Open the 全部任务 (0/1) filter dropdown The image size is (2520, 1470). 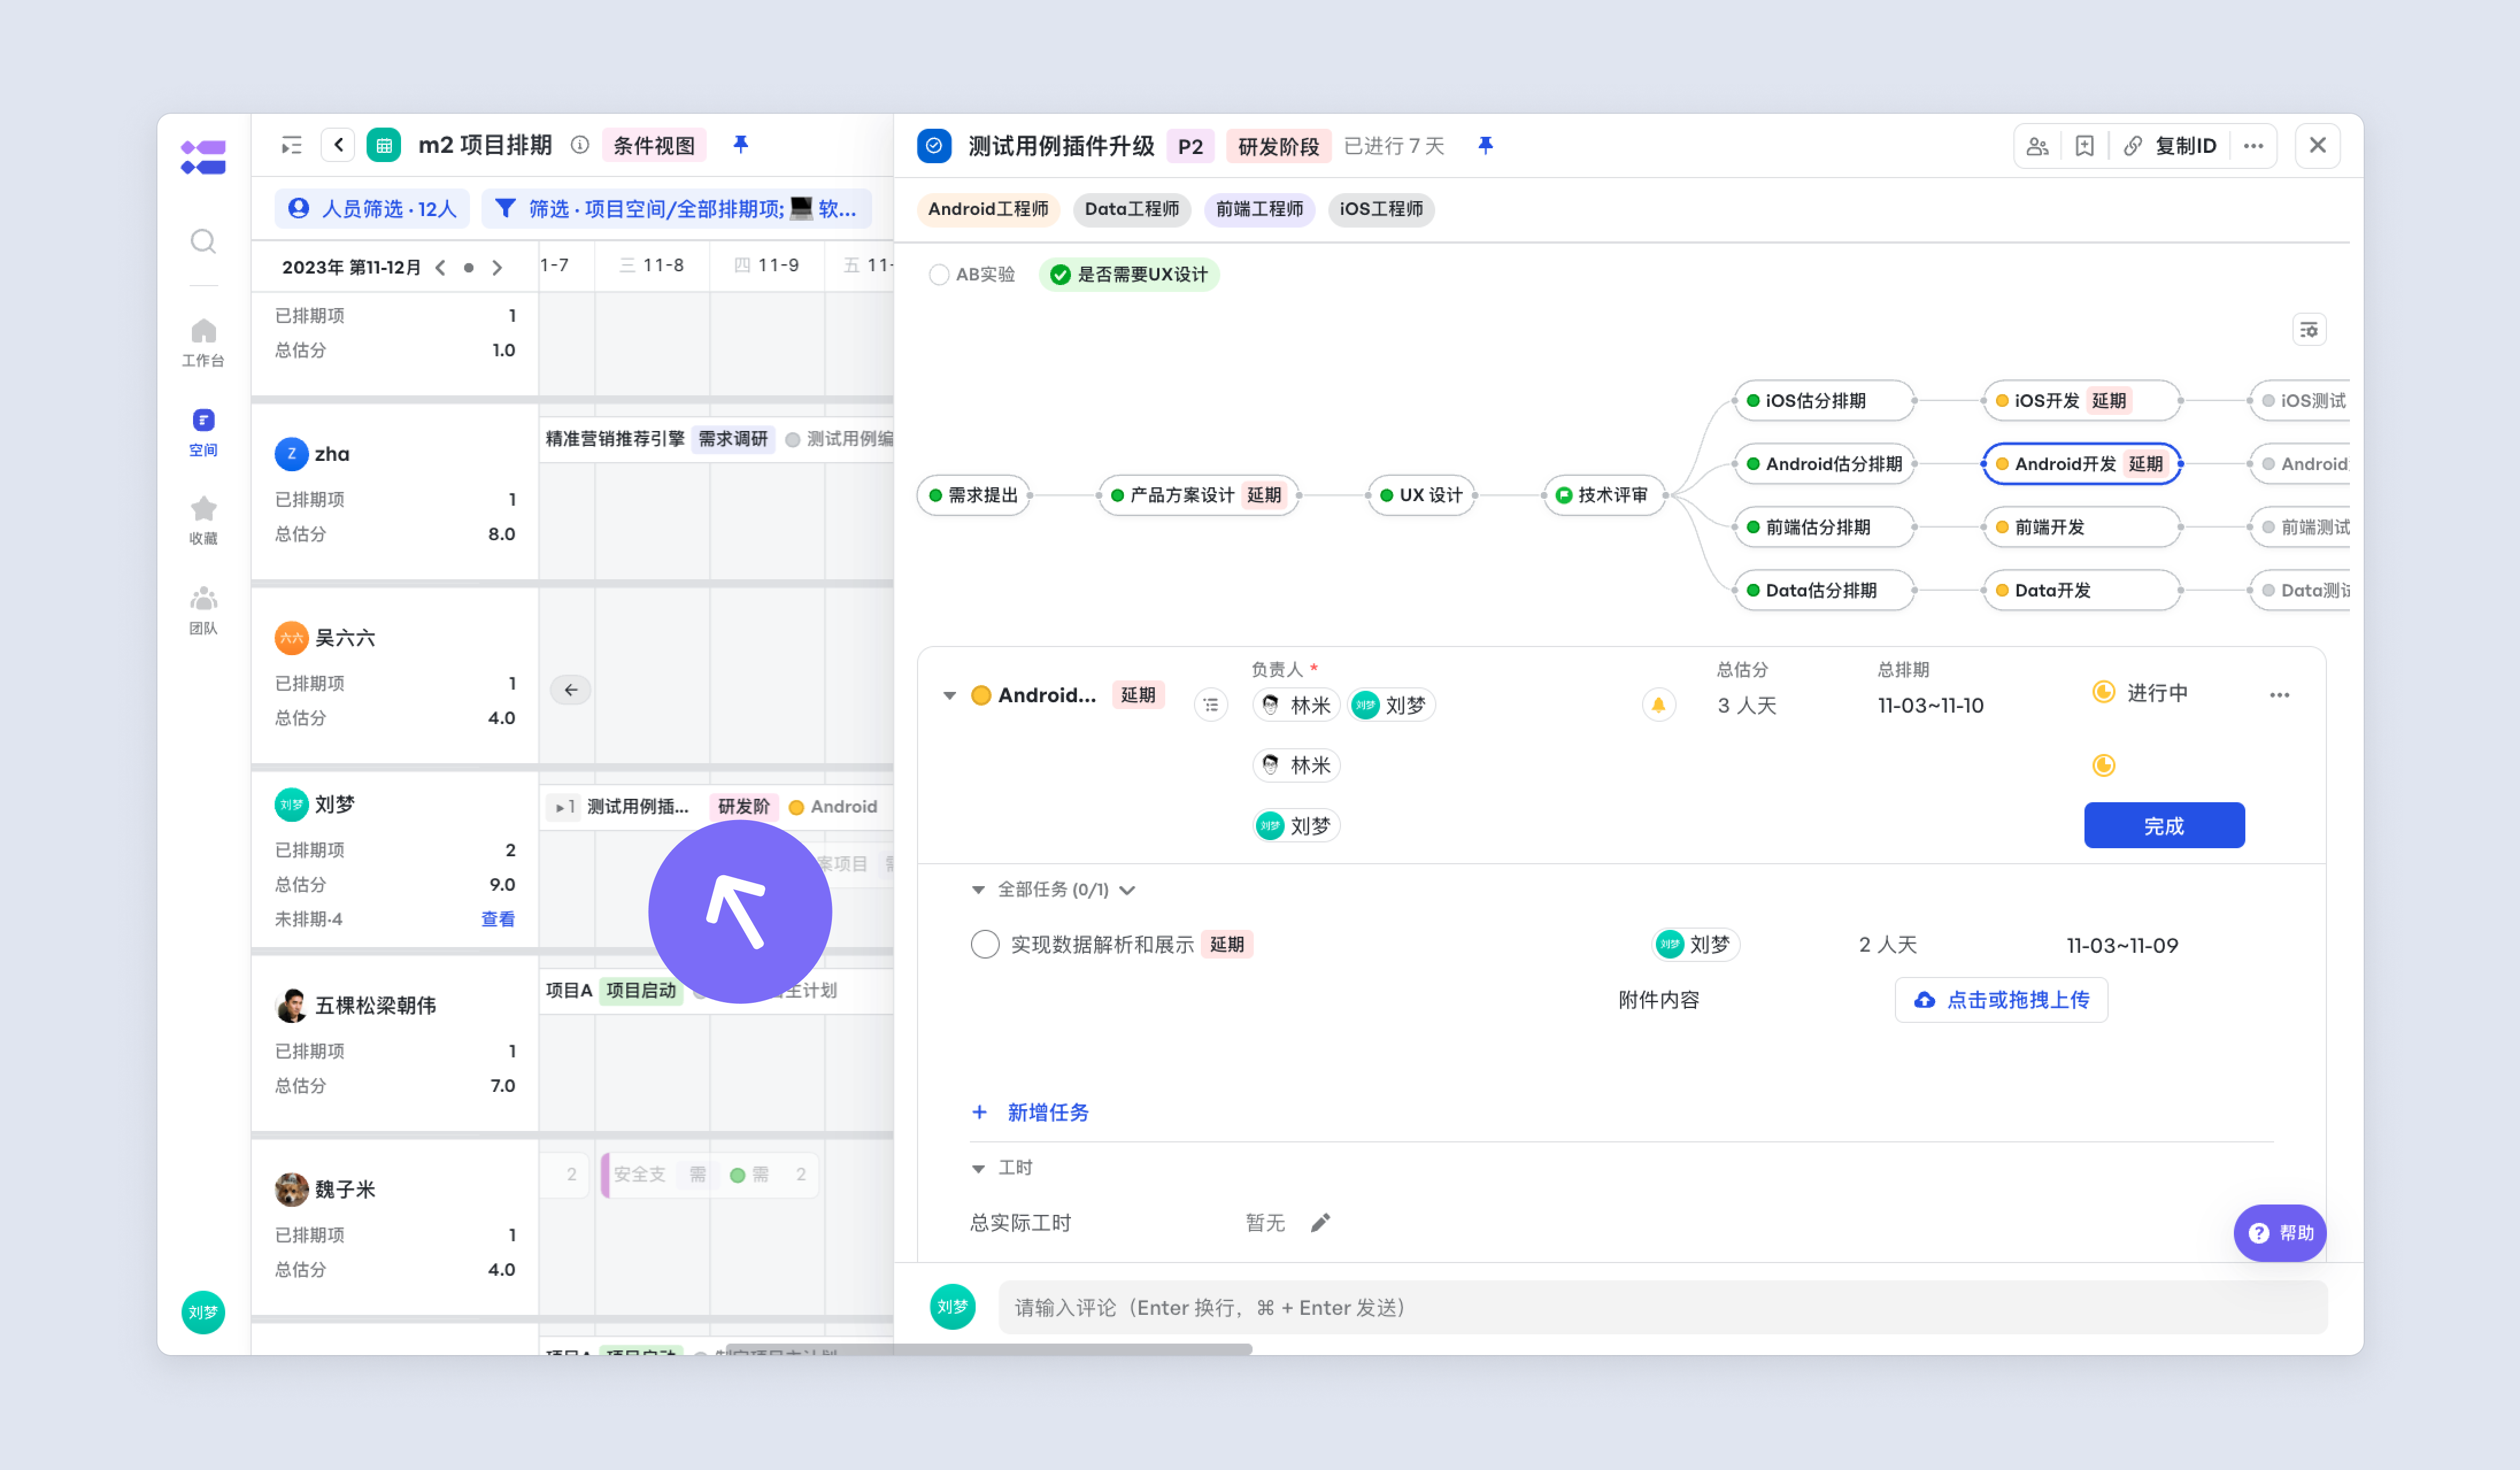coord(1127,890)
